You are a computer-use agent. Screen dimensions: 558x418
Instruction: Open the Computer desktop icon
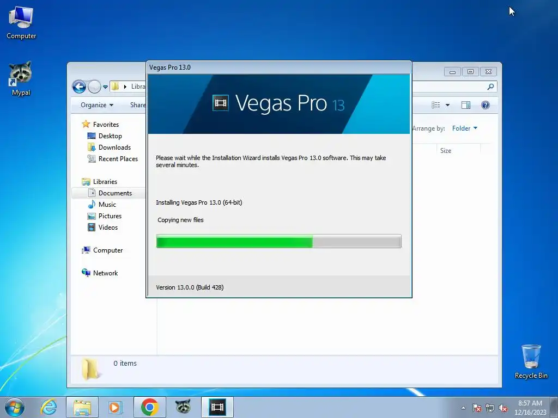tap(21, 23)
